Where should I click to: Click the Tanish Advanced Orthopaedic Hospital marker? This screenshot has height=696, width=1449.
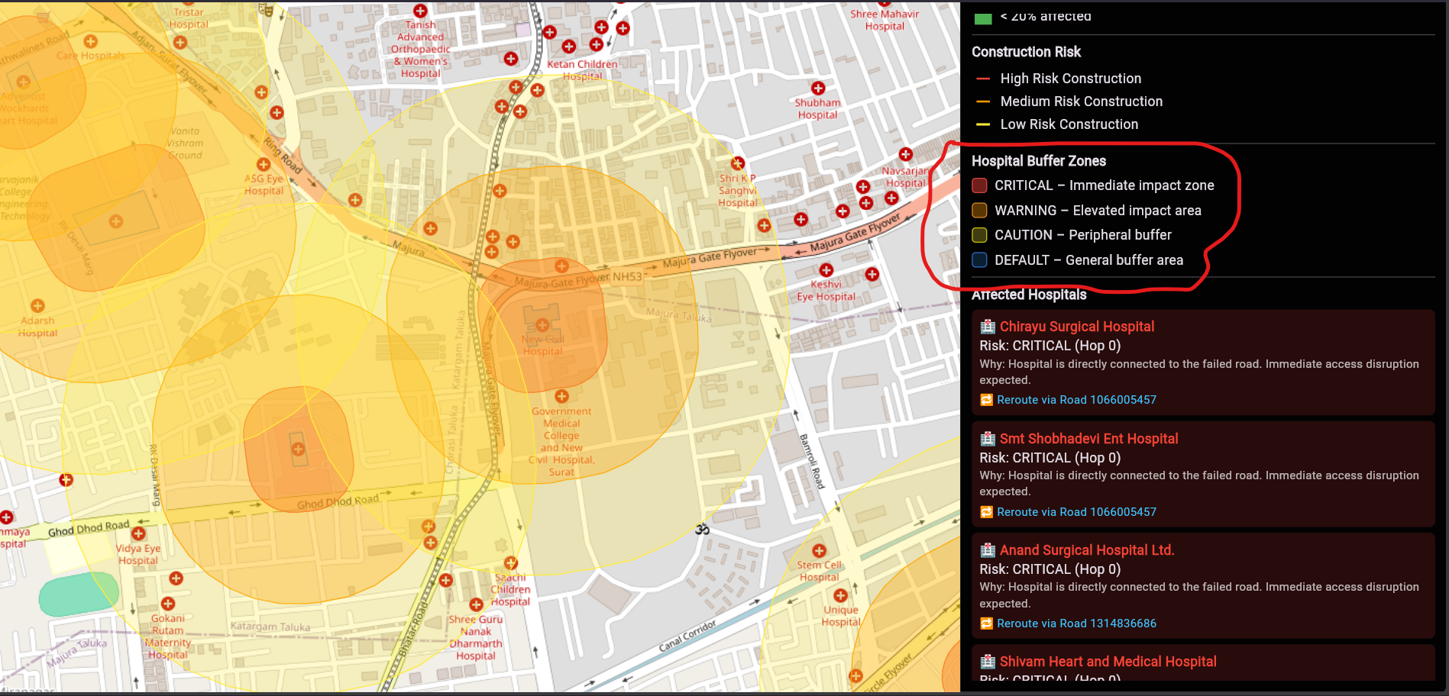point(420,11)
